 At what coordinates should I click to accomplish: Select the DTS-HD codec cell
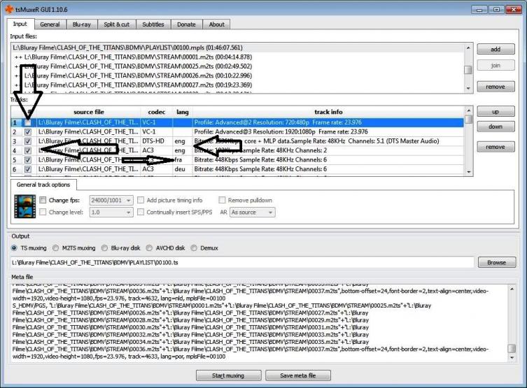[157, 141]
